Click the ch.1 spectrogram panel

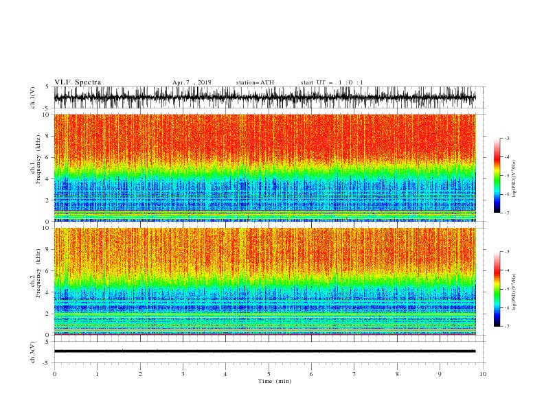click(x=264, y=167)
